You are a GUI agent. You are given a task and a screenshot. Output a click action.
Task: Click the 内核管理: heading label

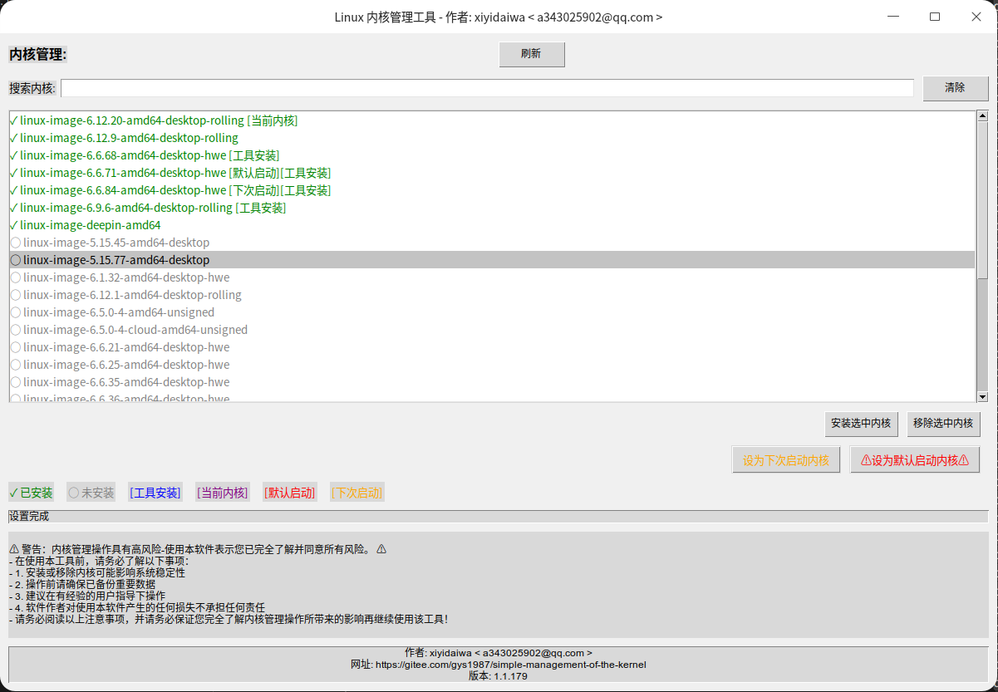[x=38, y=55]
